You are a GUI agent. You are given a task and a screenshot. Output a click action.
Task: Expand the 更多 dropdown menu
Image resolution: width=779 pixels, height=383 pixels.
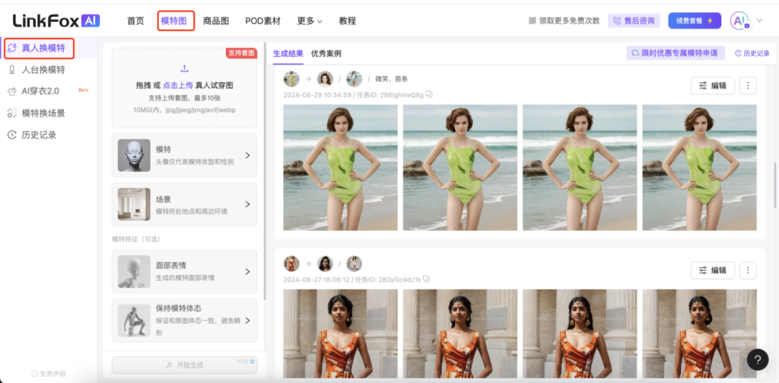point(310,21)
